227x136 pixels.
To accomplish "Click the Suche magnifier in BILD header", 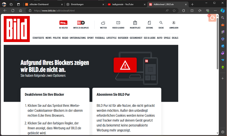I will click(161, 23).
